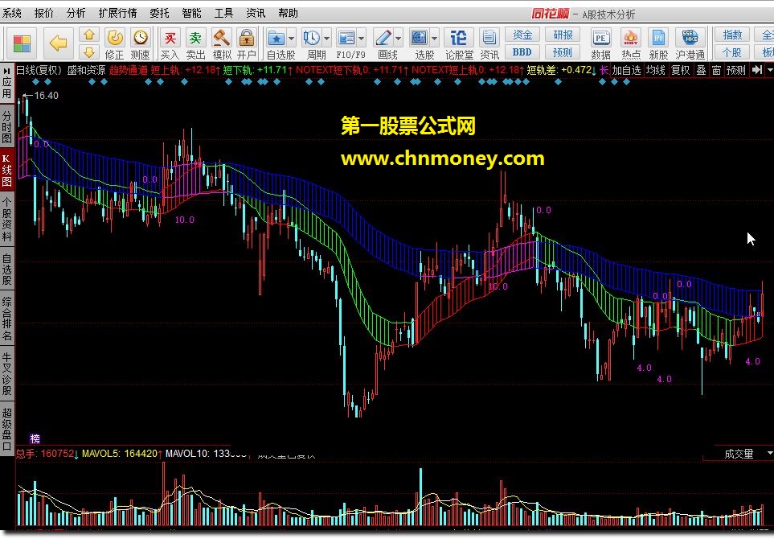Click the 个股 button
This screenshot has height=539, width=774.
[732, 51]
